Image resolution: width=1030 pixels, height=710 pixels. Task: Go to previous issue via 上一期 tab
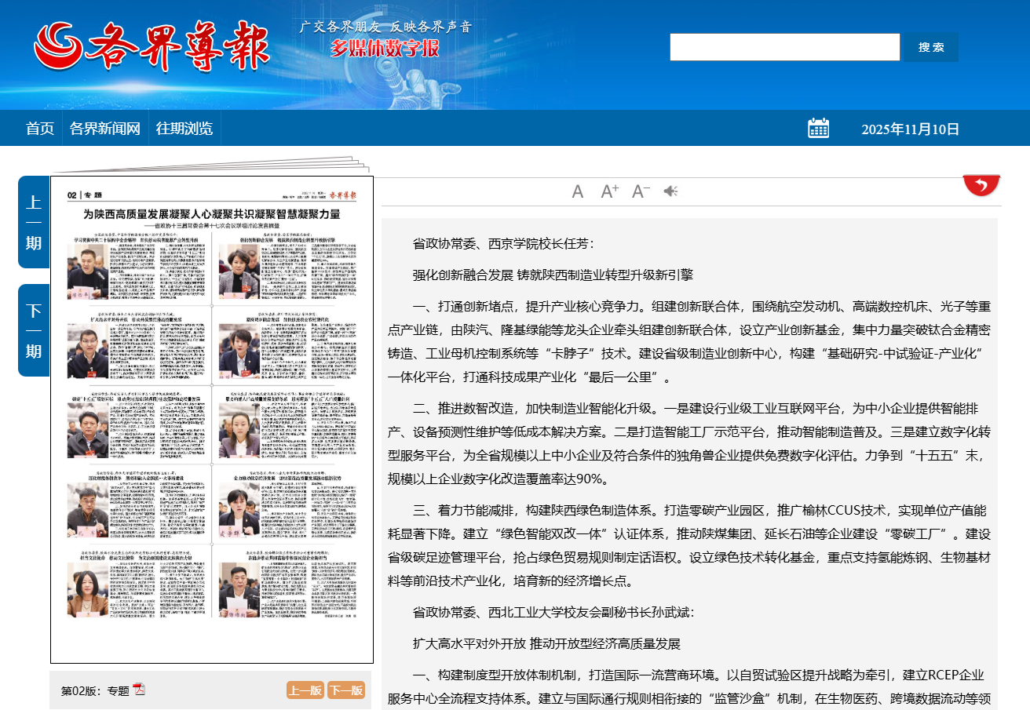[34, 222]
